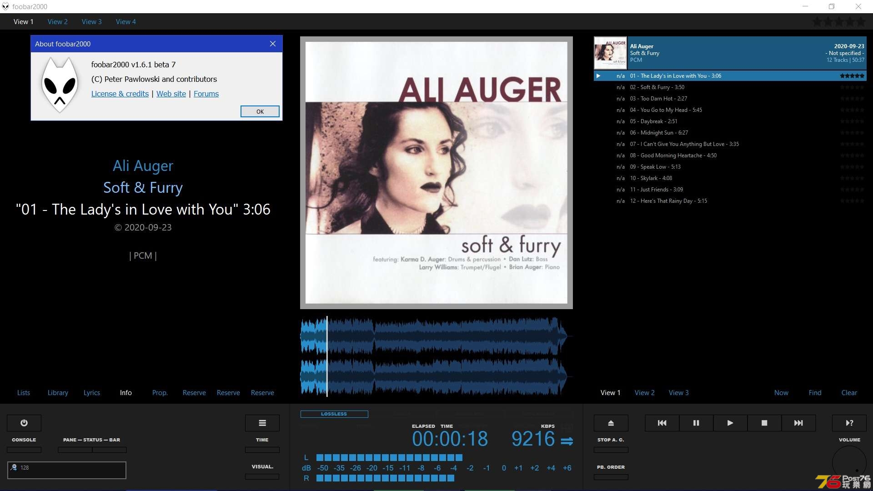
Task: Toggle the STOP A. C. indicator bar
Action: point(611,450)
